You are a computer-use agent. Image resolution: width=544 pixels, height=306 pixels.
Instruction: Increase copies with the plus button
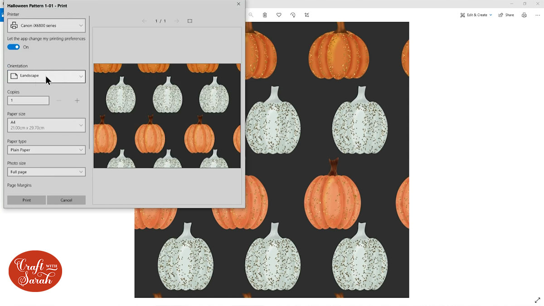[77, 100]
